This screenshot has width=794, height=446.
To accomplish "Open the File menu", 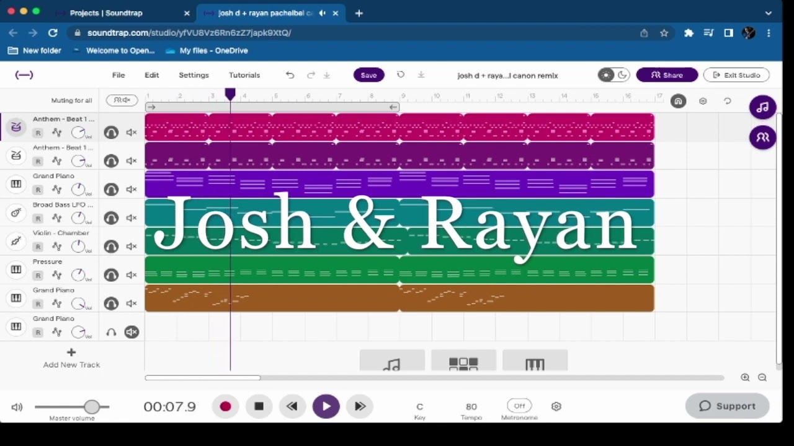I will 118,75.
